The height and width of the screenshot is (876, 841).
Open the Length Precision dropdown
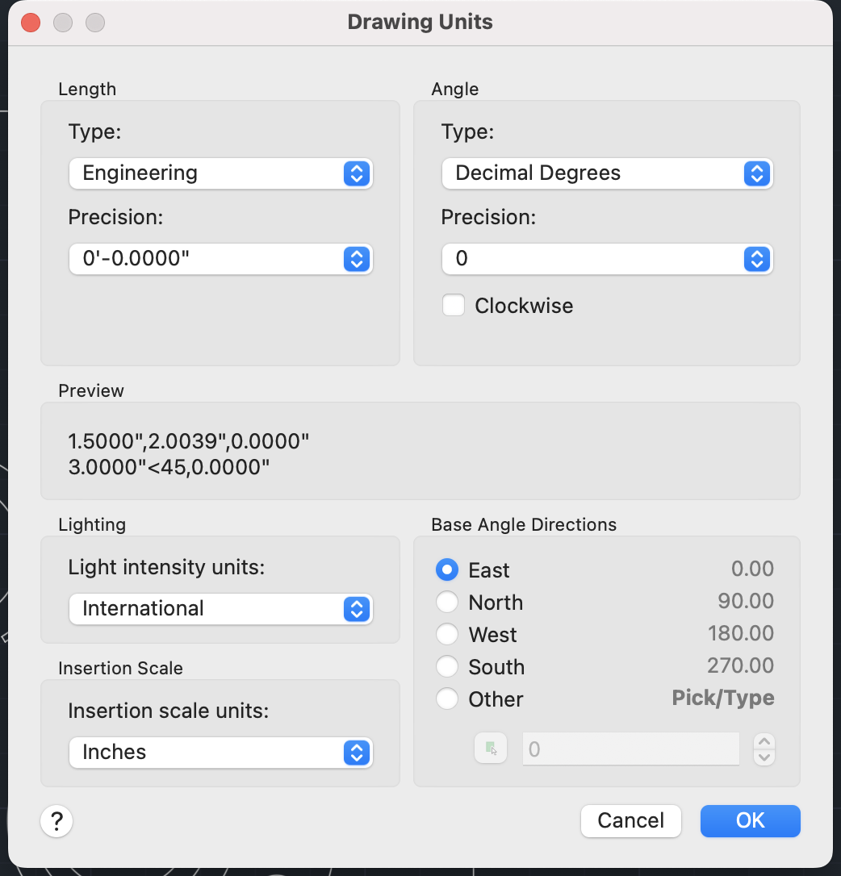(x=220, y=259)
